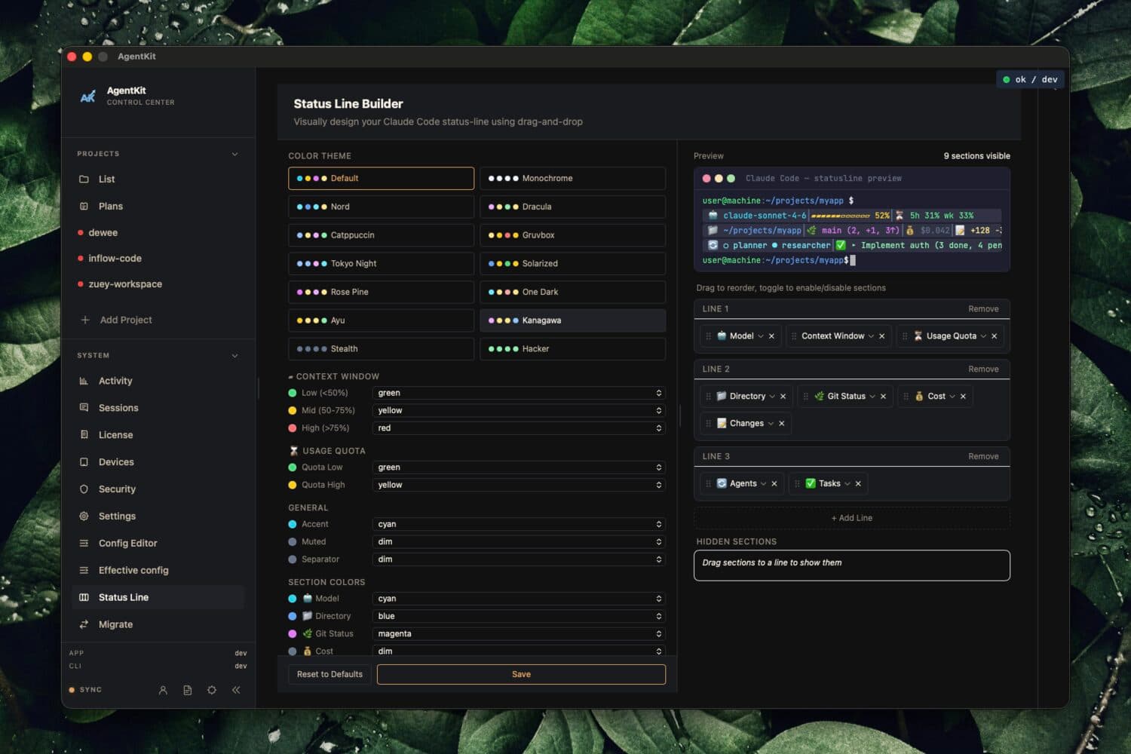
Task: Expand options chevron on Usage Quota chip
Action: 983,336
